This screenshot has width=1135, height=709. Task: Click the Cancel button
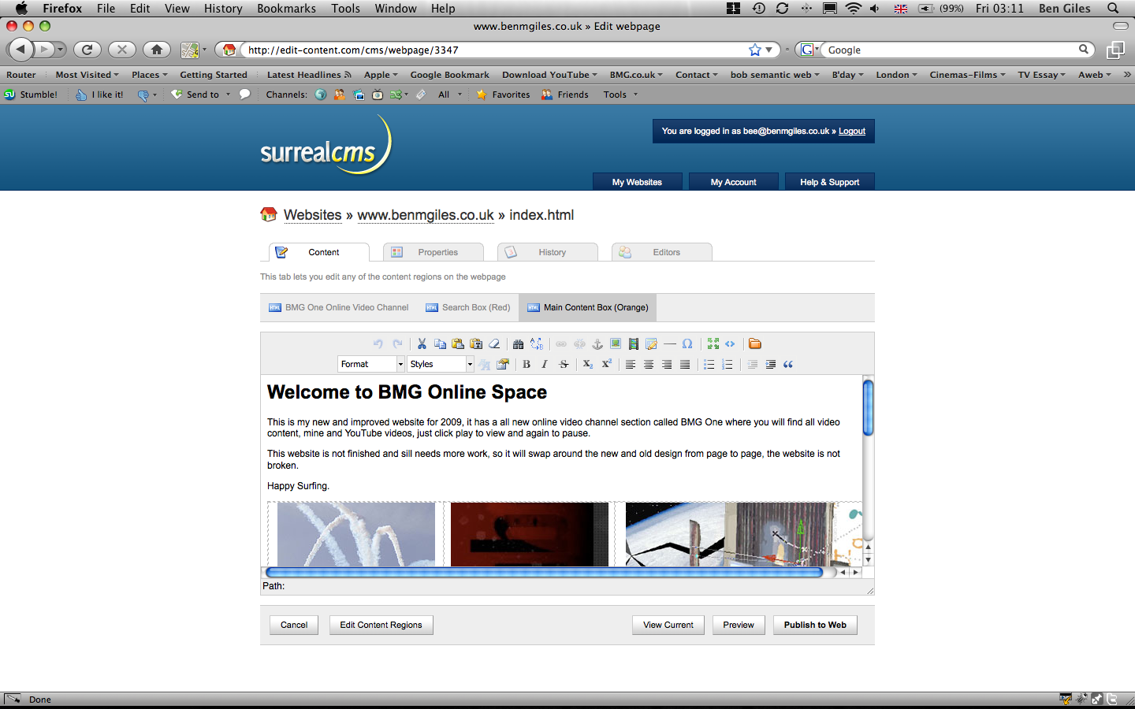(294, 625)
